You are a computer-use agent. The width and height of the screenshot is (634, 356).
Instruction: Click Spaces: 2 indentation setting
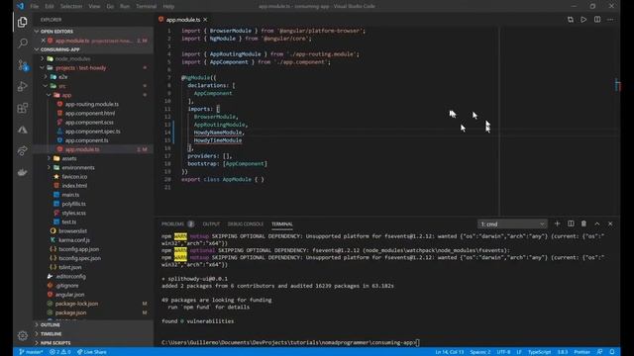[x=479, y=352]
